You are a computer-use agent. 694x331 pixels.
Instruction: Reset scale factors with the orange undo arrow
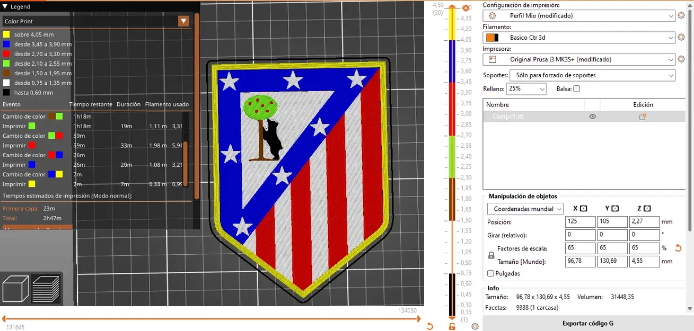point(679,248)
